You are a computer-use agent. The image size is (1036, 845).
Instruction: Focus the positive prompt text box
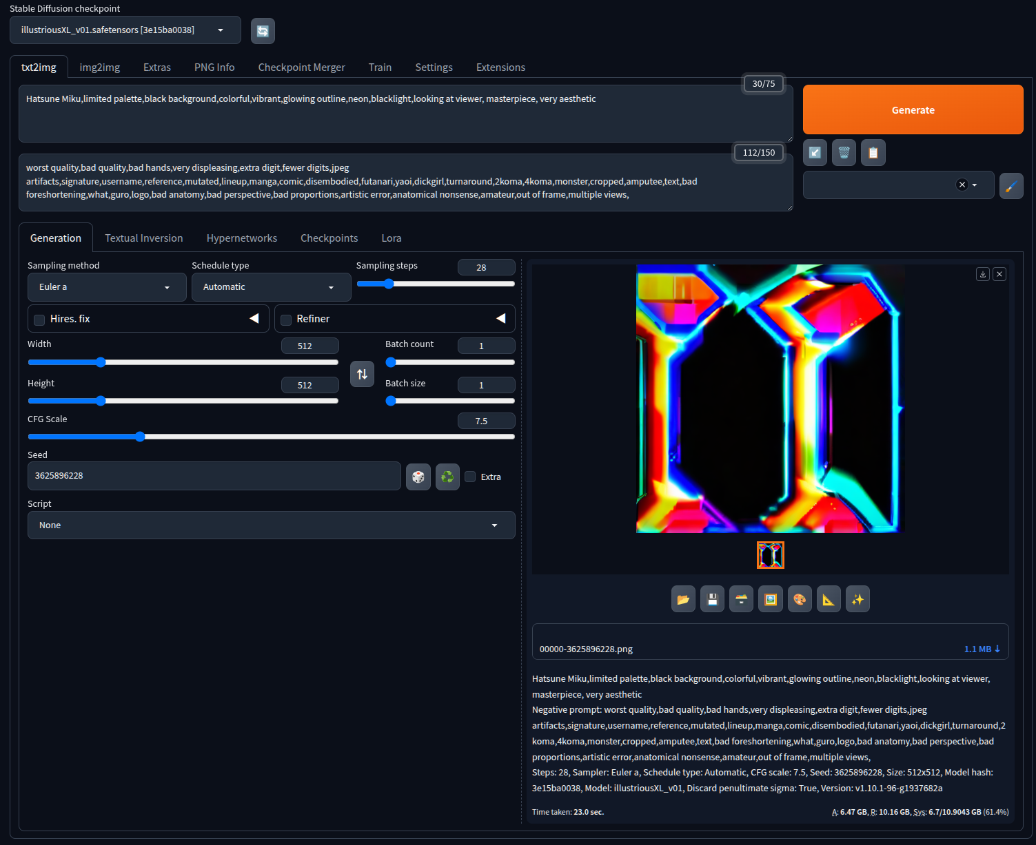coord(406,114)
